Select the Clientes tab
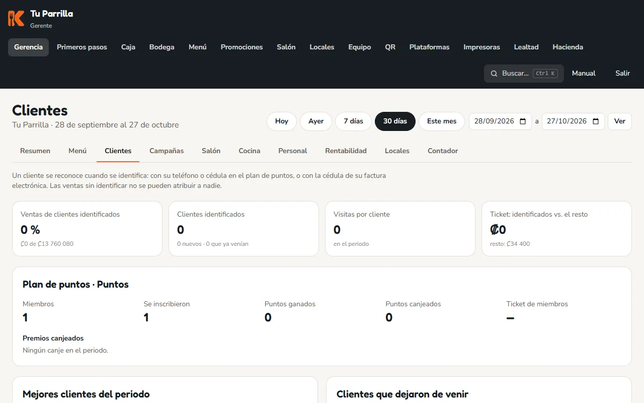644x403 pixels. 118,151
